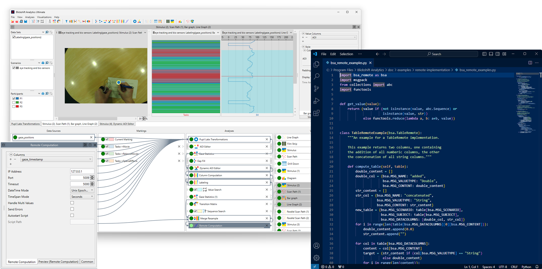Toggle the Labeling(gaze_positions) data set checkbox

click(x=14, y=37)
